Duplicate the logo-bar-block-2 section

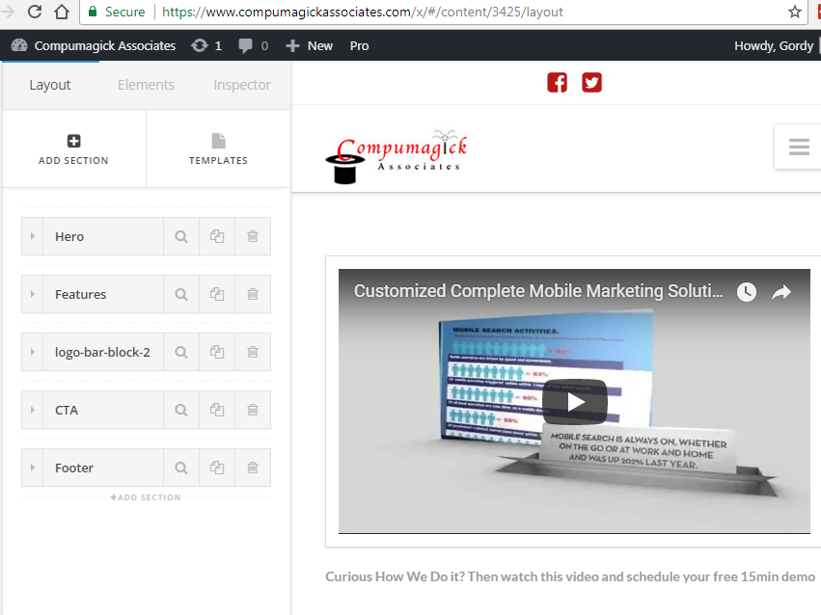pyautogui.click(x=217, y=352)
